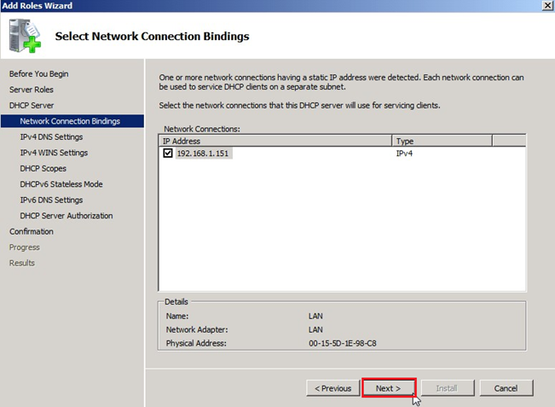Go to Before You Begin step
The width and height of the screenshot is (555, 407).
point(39,73)
